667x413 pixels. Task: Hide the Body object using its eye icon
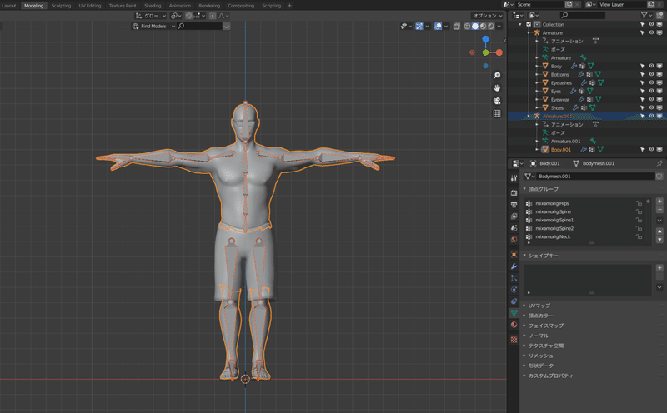[x=651, y=66]
